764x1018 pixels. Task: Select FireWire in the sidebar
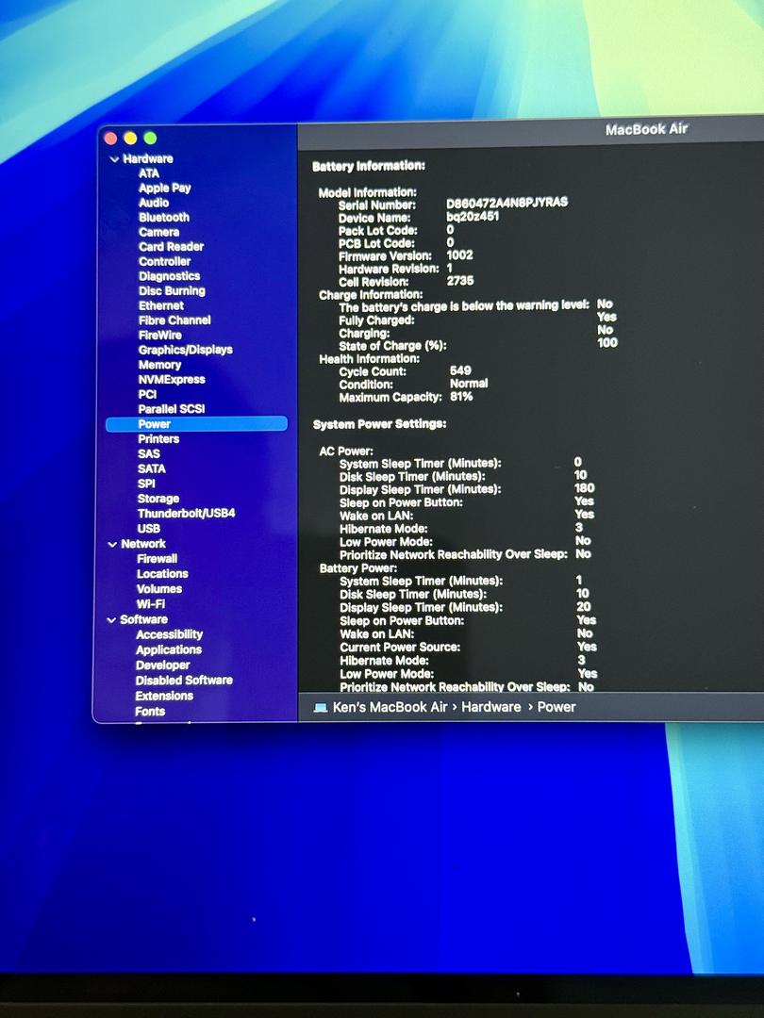point(159,335)
